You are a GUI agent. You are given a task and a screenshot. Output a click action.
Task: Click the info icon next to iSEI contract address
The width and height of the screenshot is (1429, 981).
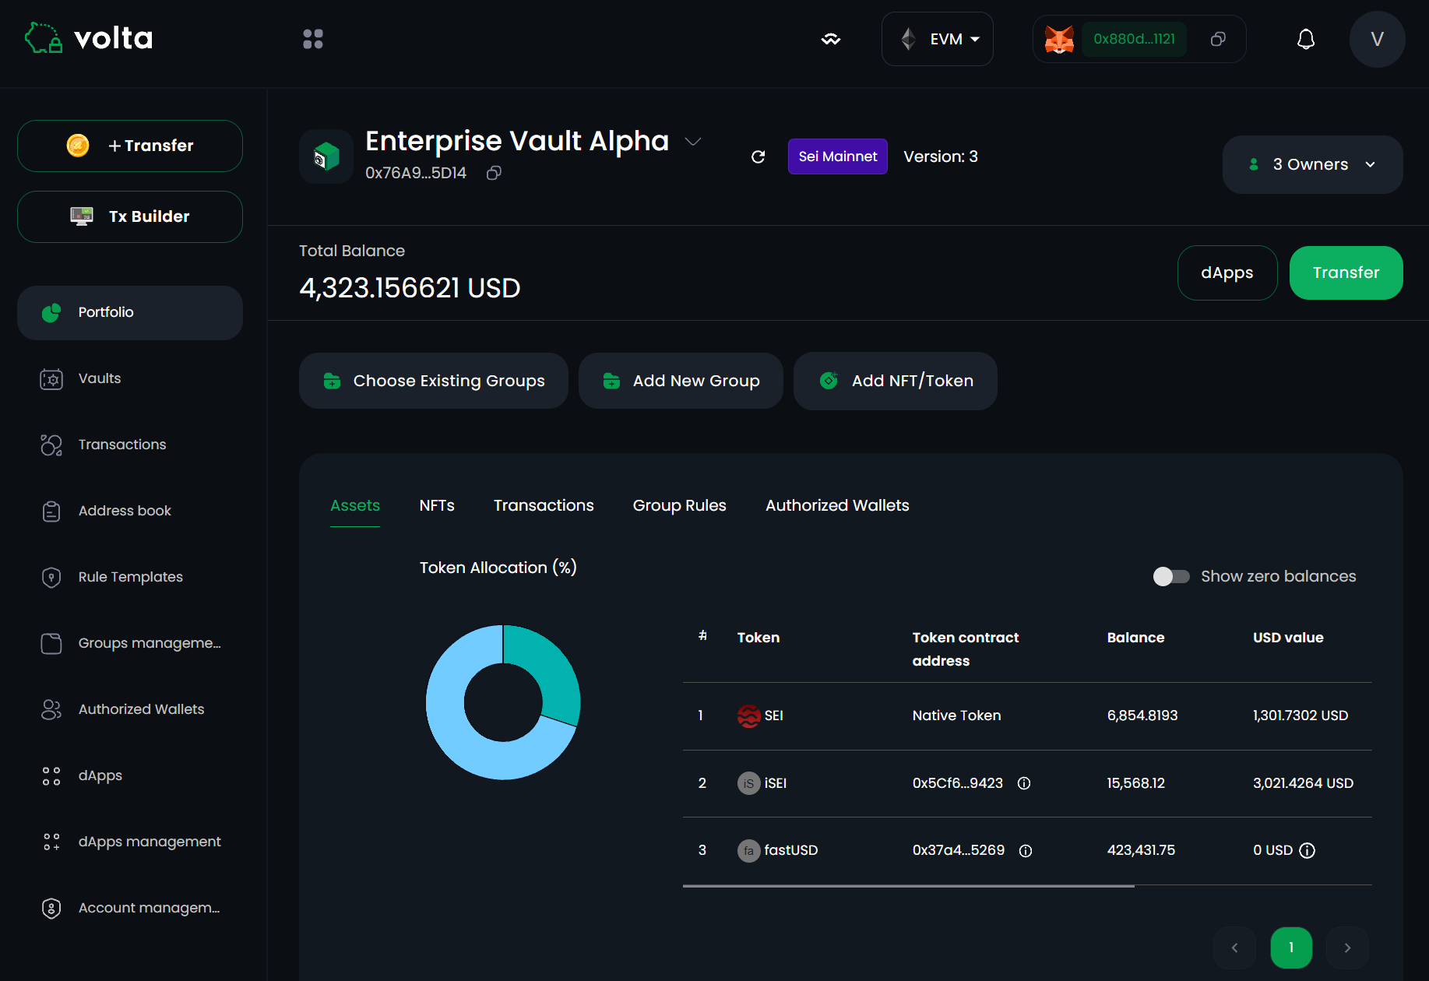tap(1024, 783)
